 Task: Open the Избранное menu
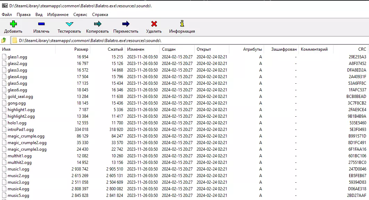click(x=58, y=15)
